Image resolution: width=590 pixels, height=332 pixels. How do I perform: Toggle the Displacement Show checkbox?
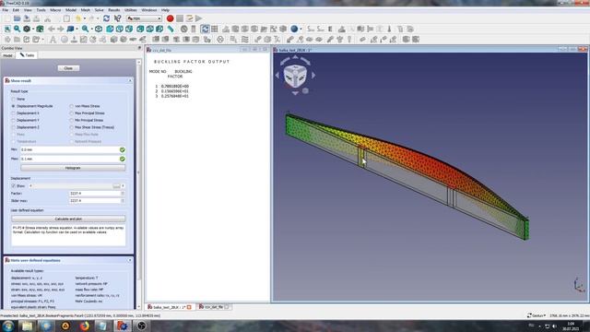pos(14,186)
